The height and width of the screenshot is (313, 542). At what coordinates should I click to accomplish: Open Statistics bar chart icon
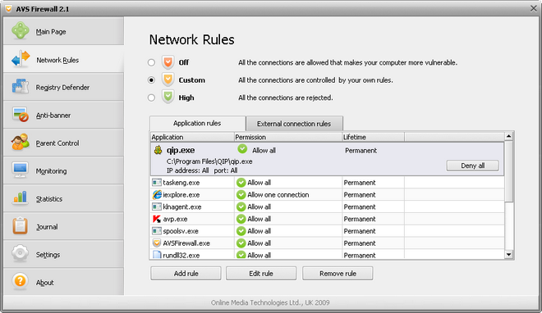click(20, 197)
